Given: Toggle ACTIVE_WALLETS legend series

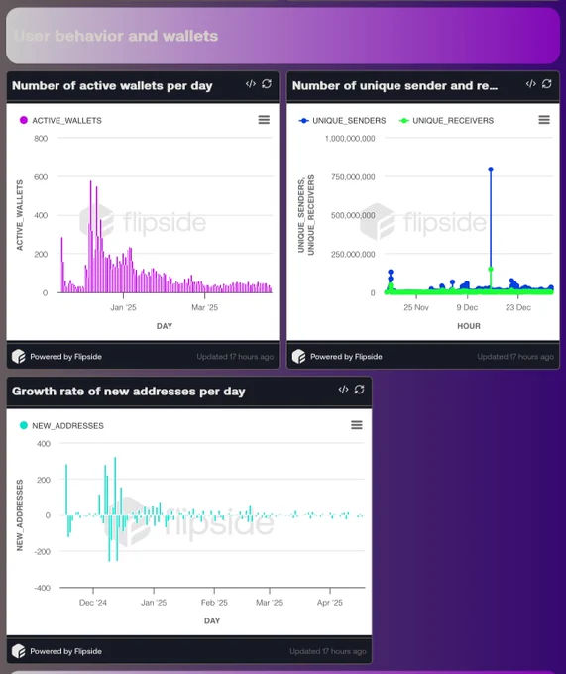Looking at the screenshot, I should coord(60,120).
